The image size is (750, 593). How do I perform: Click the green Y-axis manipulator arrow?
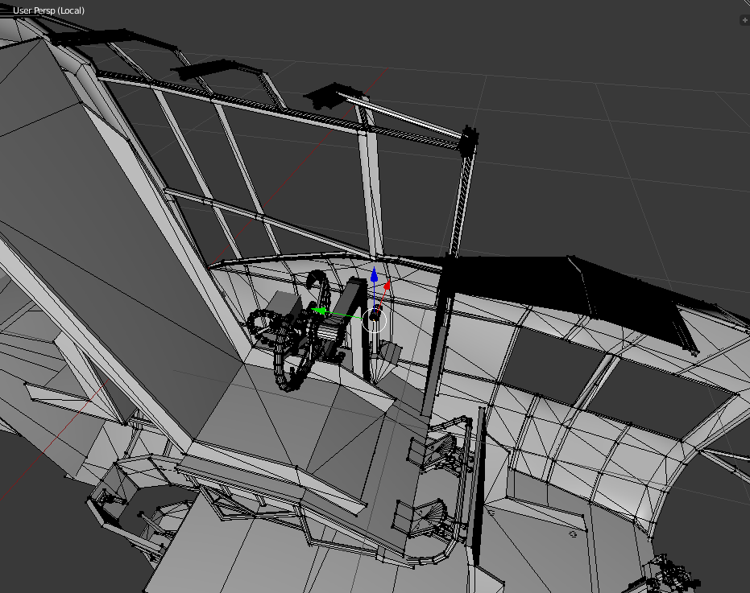tap(319, 311)
